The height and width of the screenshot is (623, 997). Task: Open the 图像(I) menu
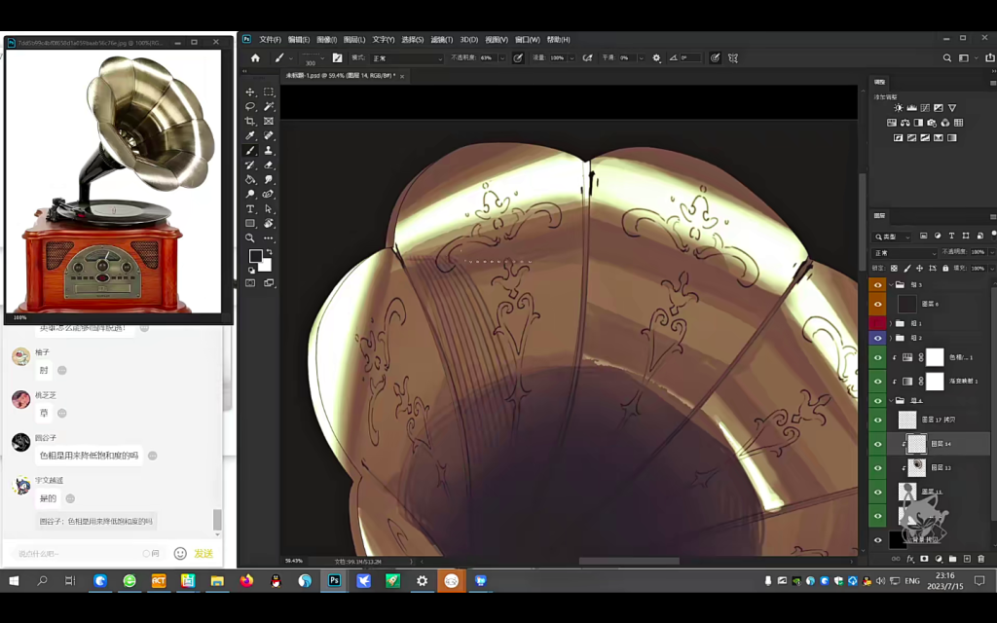326,40
